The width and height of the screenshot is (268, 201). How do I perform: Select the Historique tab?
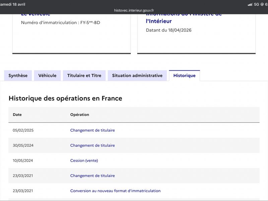[x=185, y=76]
